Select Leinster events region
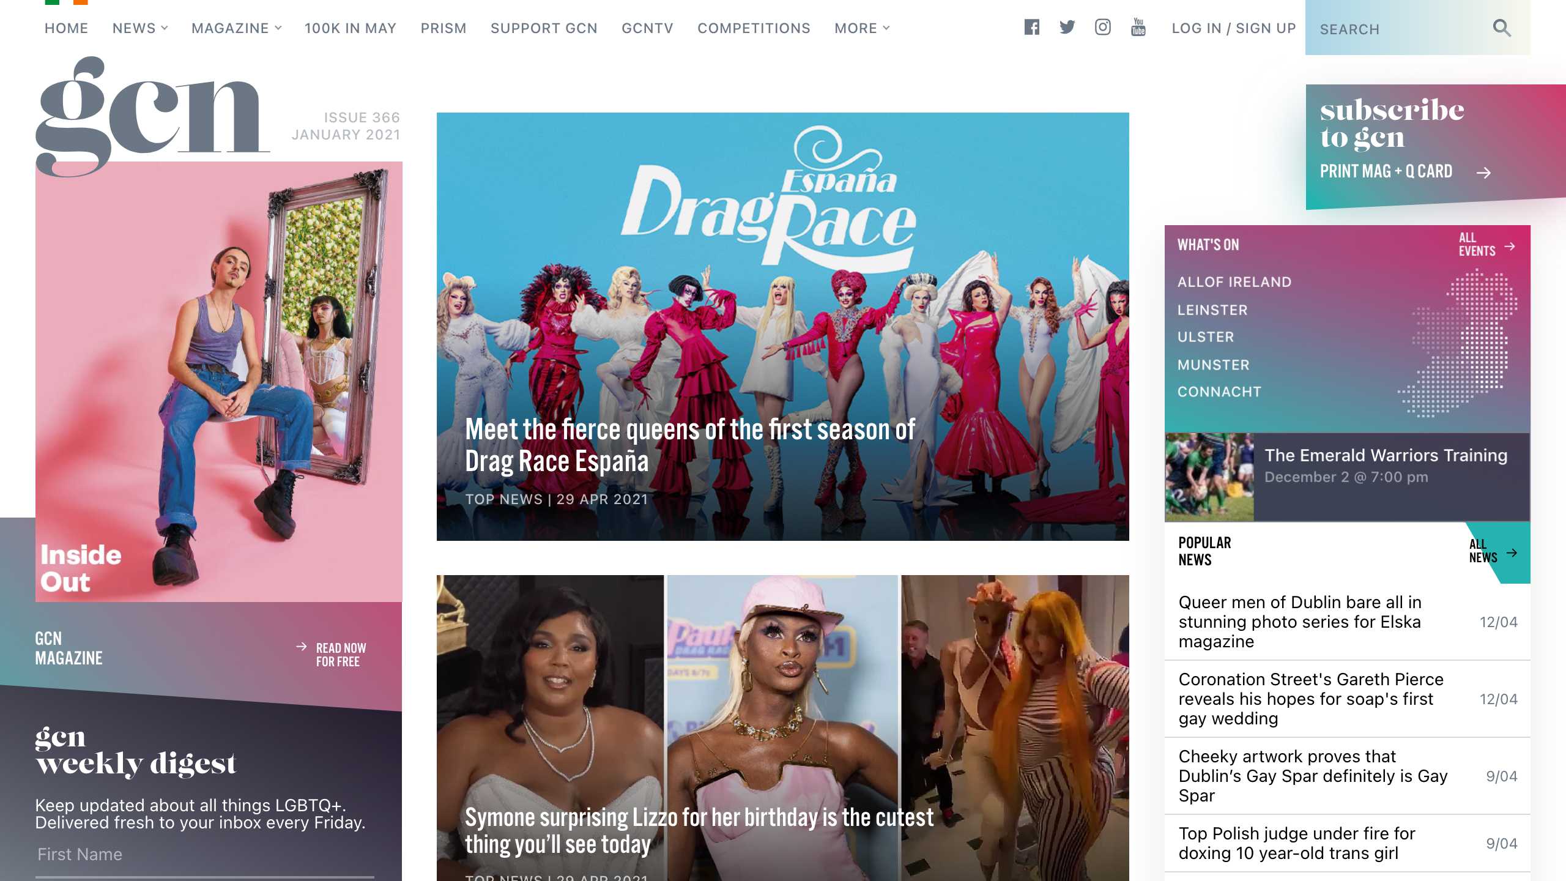Screen dimensions: 1566x881 point(1212,310)
